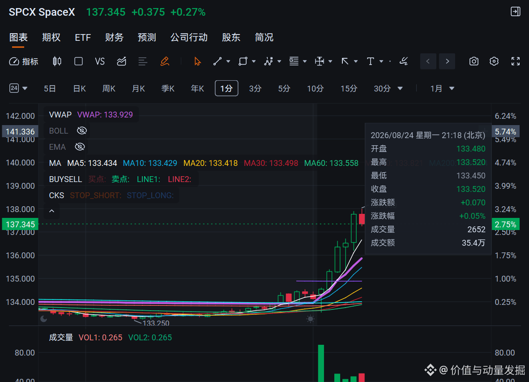529x382 pixels.
Task: Toggle BOLL indicator visibility eye
Action: pos(82,131)
